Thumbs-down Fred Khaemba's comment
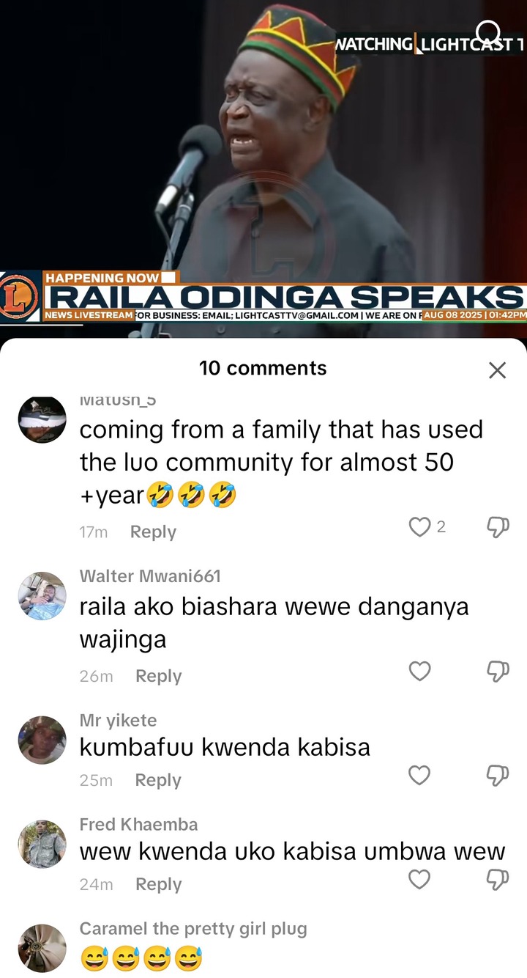527x978 pixels. 498,879
